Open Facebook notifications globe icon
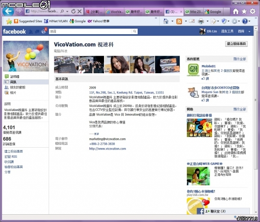 tap(43, 32)
